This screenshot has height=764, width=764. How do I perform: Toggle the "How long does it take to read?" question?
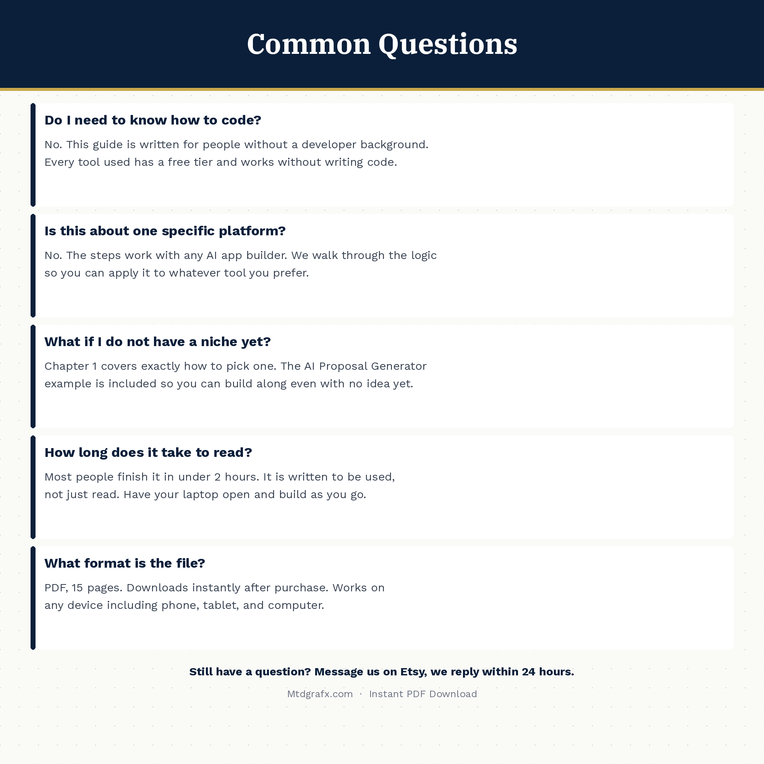148,452
